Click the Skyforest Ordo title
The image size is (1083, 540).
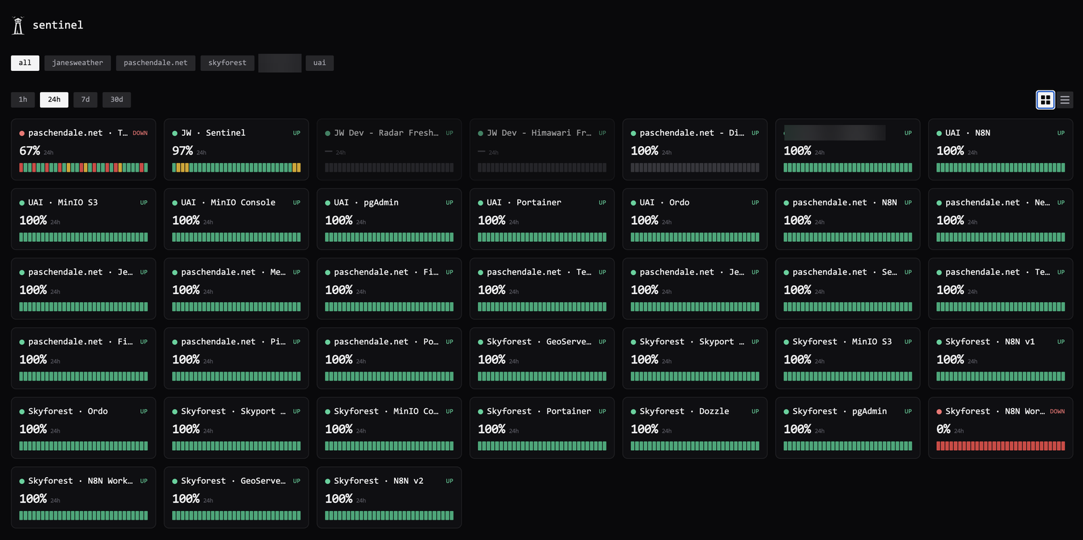coord(68,411)
